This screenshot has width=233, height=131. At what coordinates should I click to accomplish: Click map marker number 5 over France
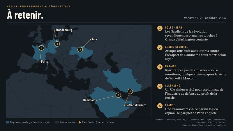coord(41,48)
